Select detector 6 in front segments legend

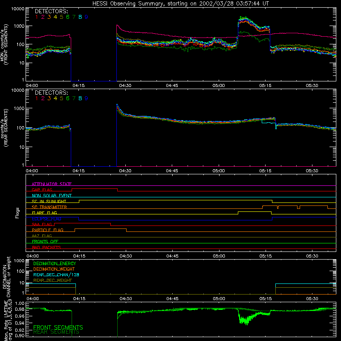(68, 17)
